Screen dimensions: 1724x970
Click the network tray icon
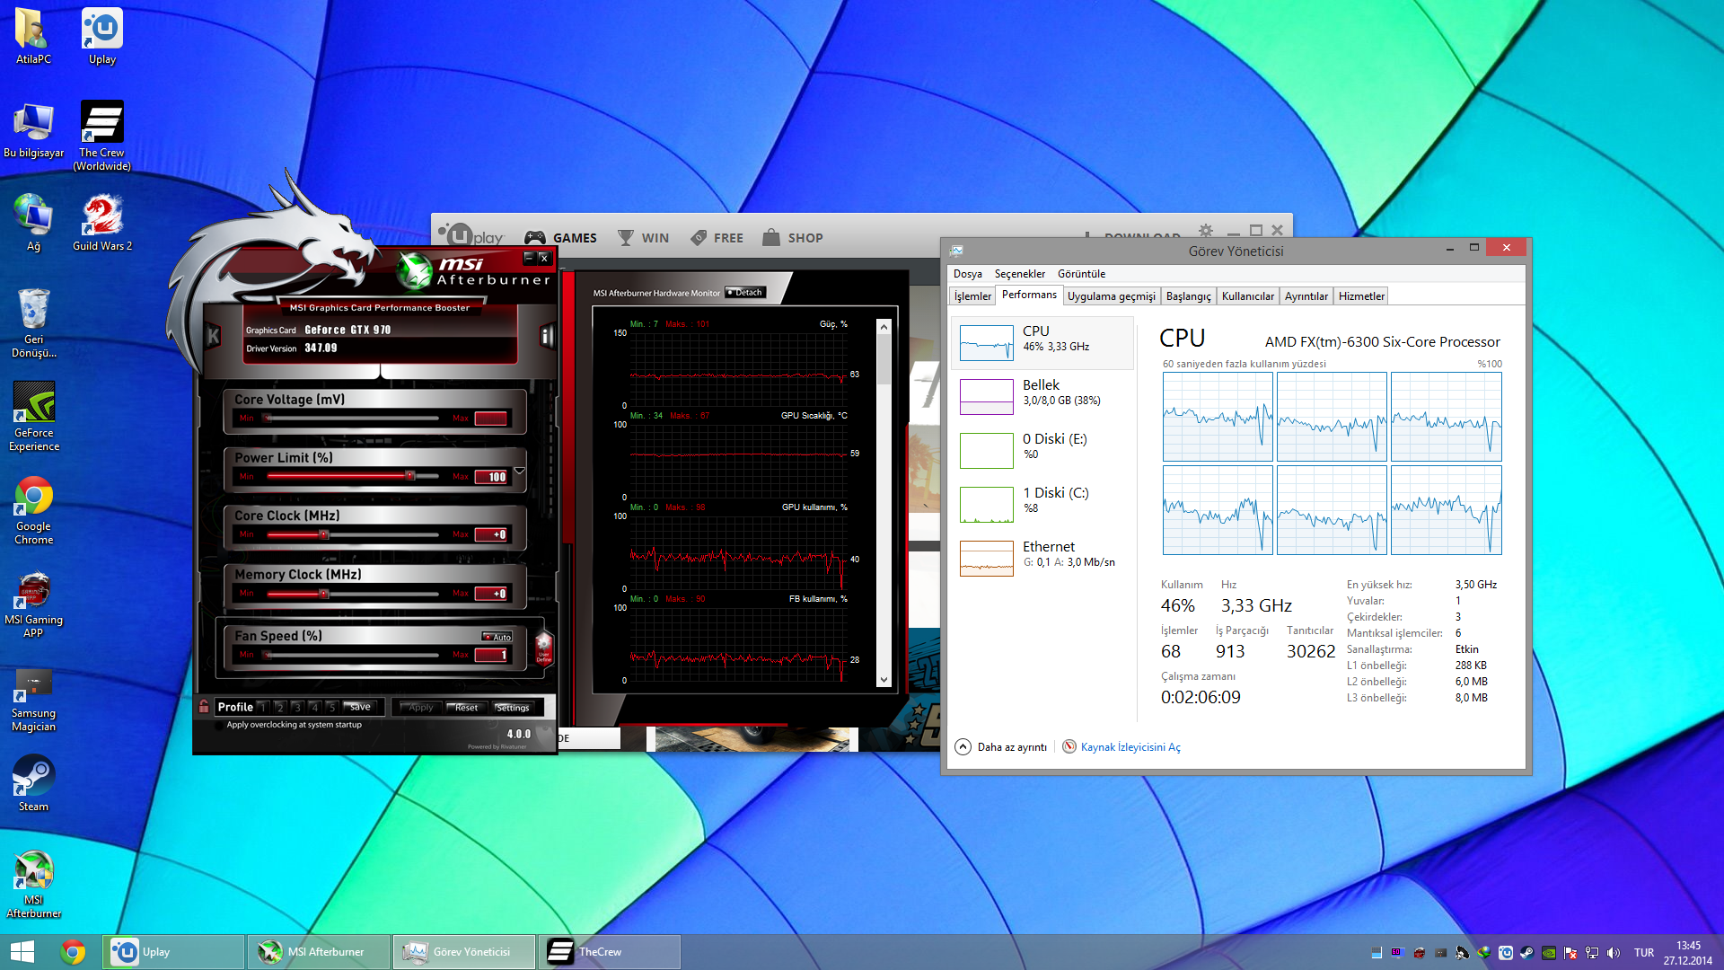coord(1591,953)
